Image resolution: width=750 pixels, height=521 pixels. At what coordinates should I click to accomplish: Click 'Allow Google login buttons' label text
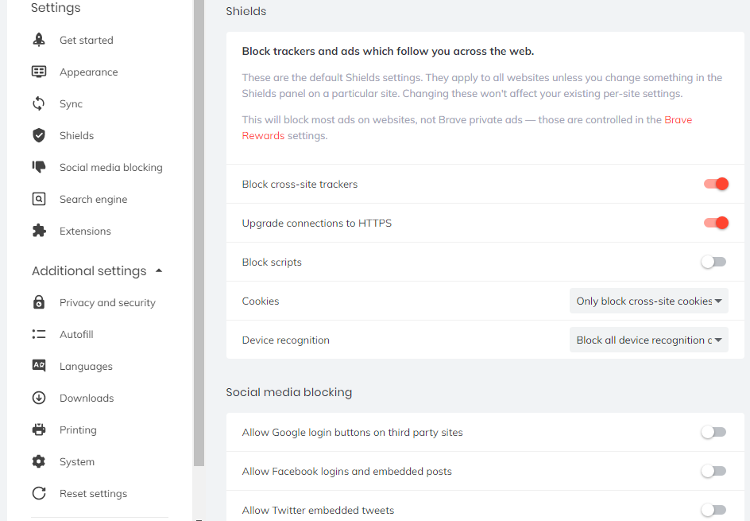352,433
